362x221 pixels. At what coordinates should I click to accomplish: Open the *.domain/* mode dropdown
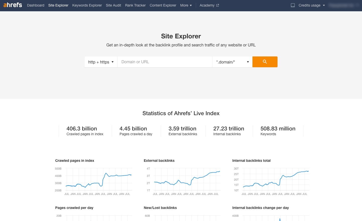point(232,62)
